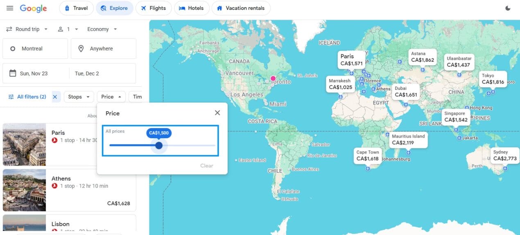Viewport: 520px width, 235px height.
Task: Click the airline icon on Athens card
Action: pyautogui.click(x=54, y=186)
